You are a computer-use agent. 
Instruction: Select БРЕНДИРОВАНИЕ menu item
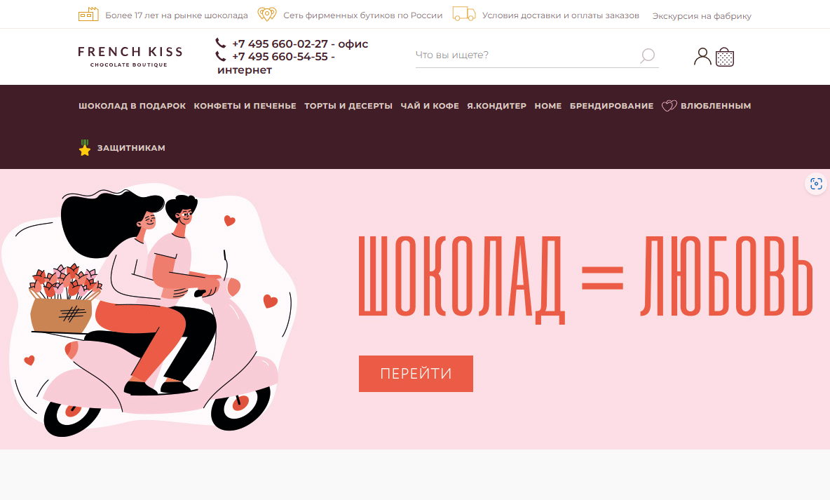pos(611,106)
